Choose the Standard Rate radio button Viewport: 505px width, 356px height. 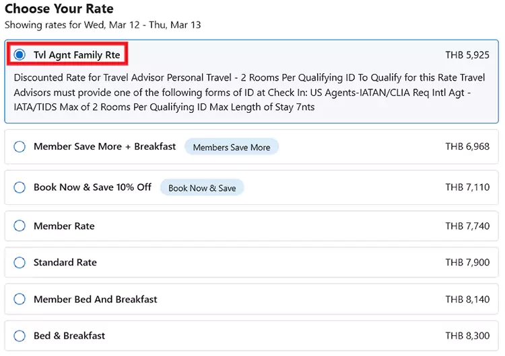(20, 263)
